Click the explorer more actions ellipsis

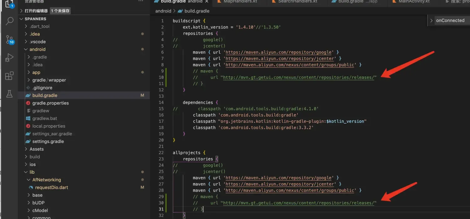(141, 2)
